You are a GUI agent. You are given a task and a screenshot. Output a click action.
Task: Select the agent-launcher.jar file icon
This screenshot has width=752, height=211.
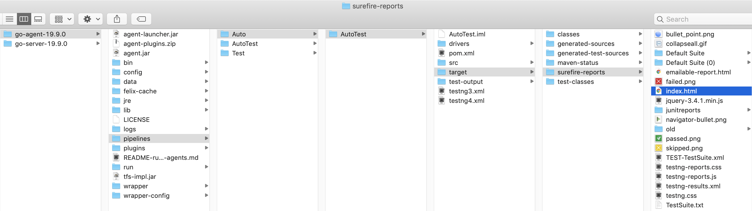[x=116, y=34]
